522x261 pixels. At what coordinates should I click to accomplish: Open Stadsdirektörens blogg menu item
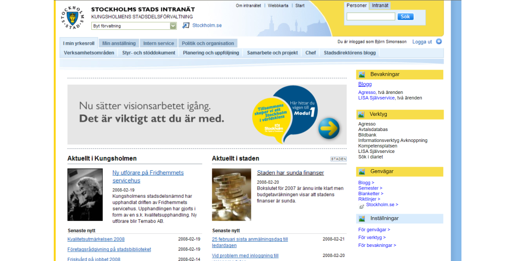(350, 53)
